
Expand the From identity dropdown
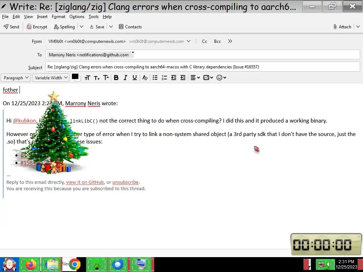click(189, 41)
